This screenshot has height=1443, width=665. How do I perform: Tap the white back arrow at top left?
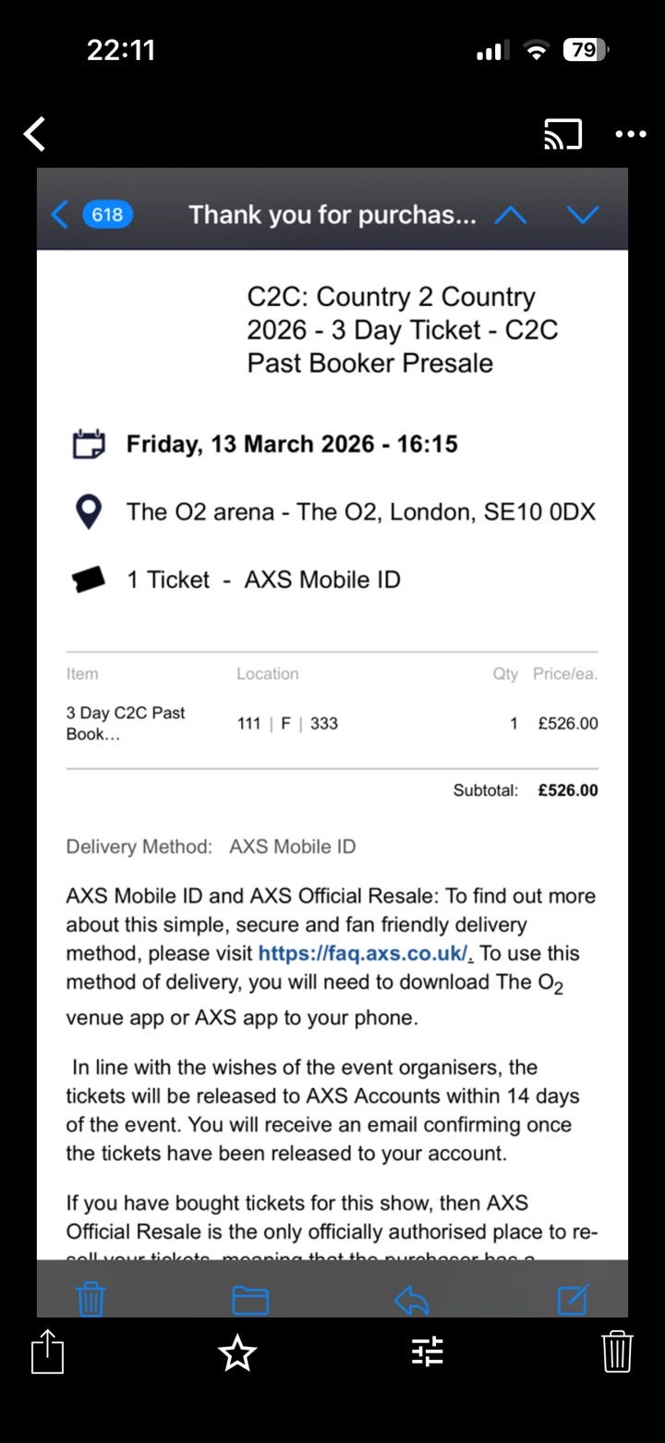point(34,134)
